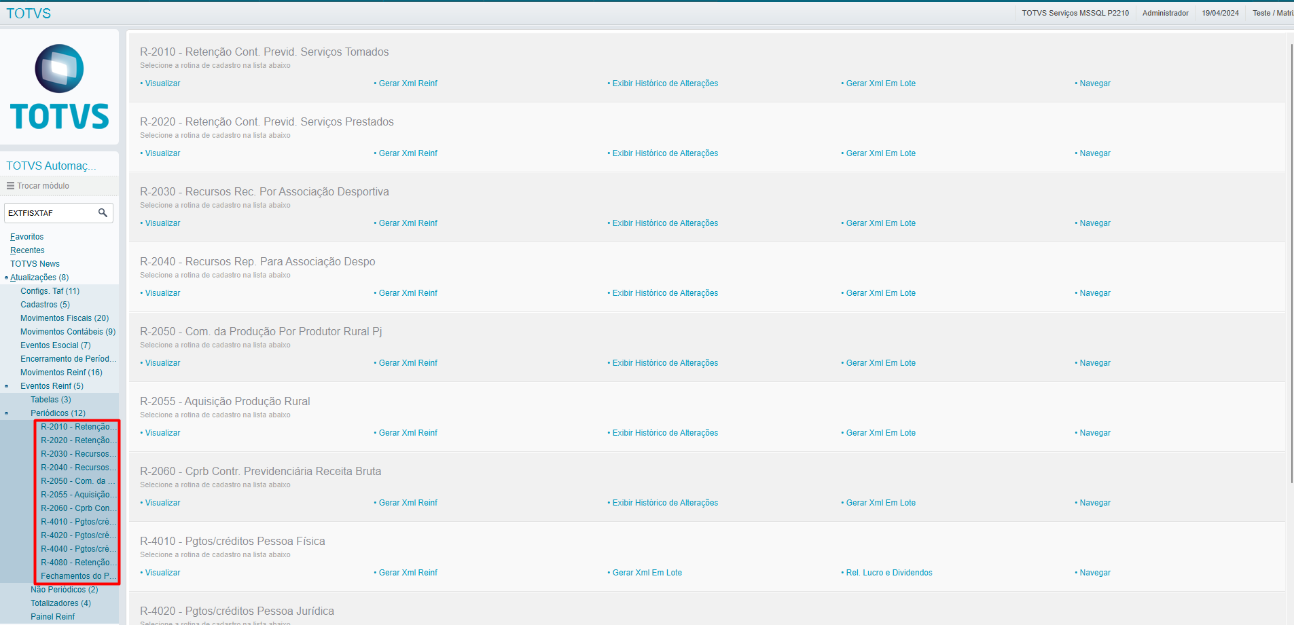The height and width of the screenshot is (625, 1294).
Task: Open TOTVS News
Action: (x=35, y=264)
